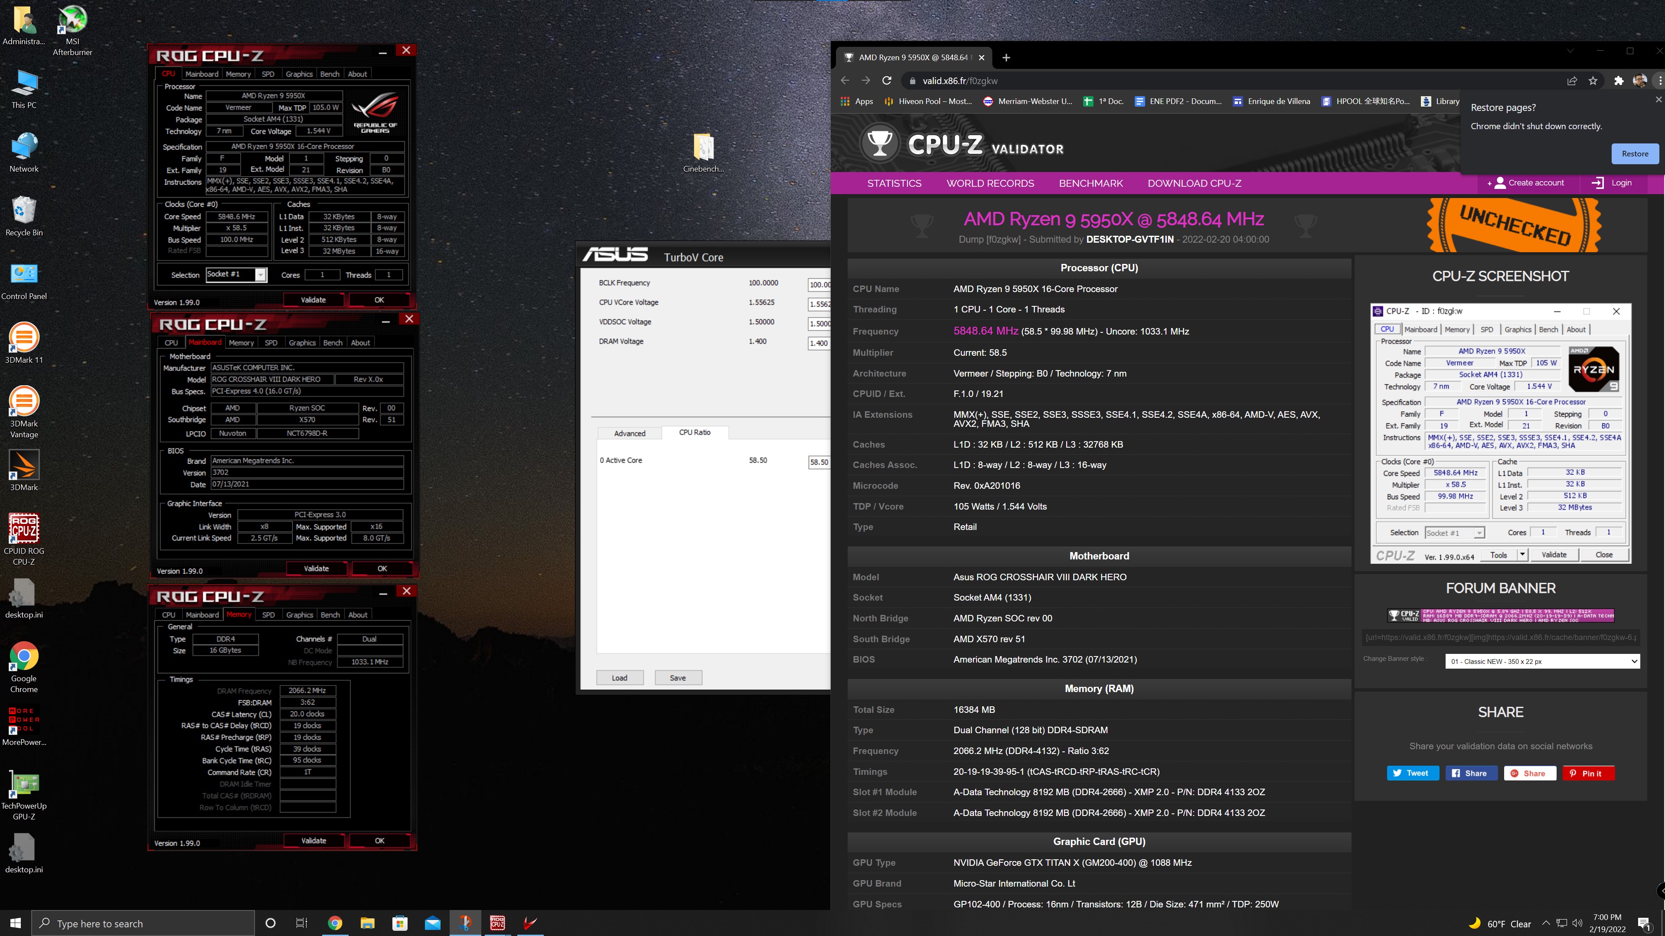Open notification center in system tray
Screen dimensions: 1665x936
1644,924
